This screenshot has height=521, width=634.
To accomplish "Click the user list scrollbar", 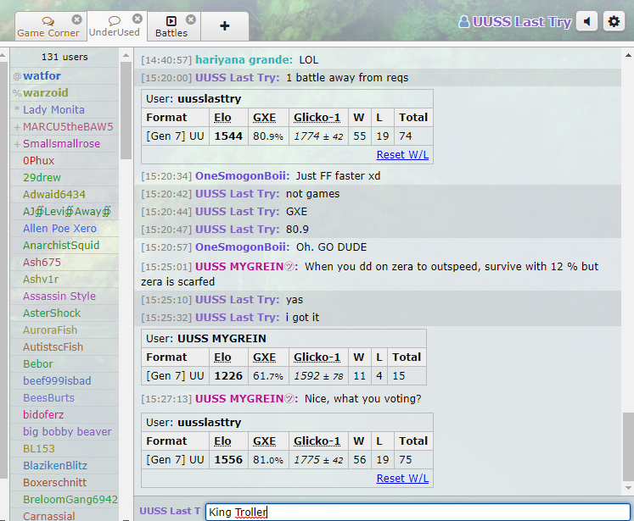I will pyautogui.click(x=126, y=110).
